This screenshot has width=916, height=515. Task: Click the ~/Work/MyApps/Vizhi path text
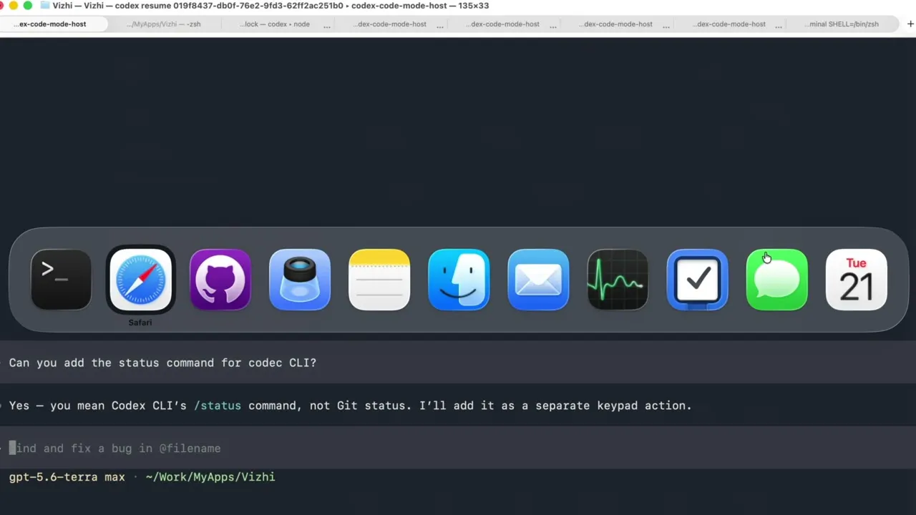(210, 477)
